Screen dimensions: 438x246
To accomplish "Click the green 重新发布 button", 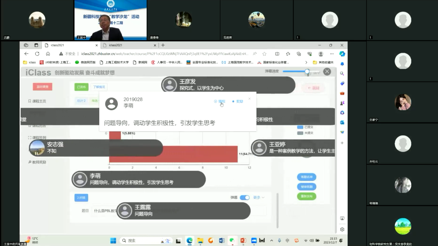I will coord(306,196).
